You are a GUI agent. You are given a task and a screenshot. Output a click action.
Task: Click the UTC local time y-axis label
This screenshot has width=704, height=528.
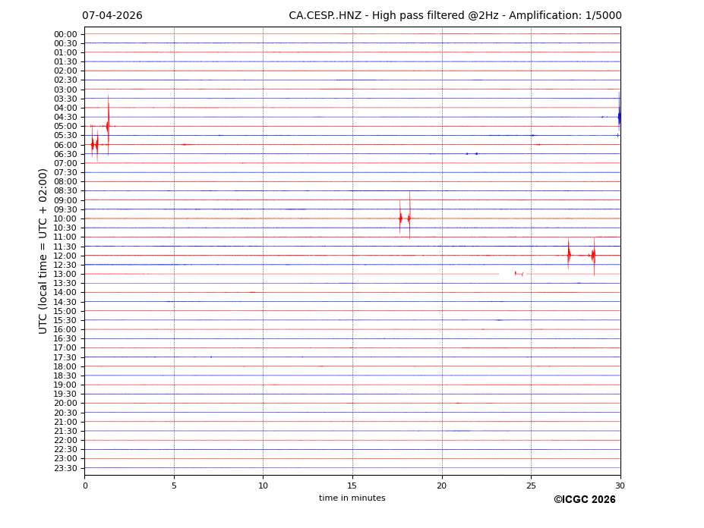pos(43,250)
